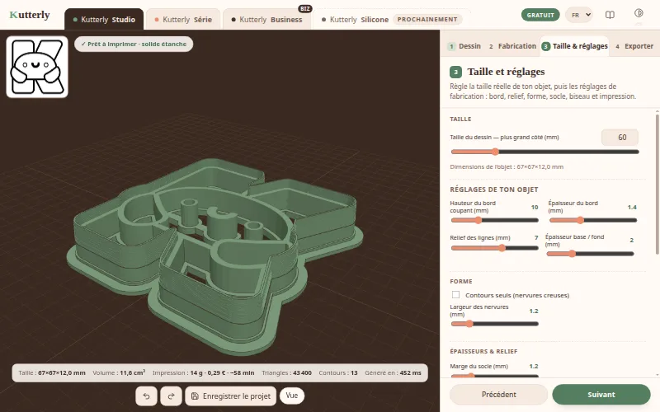Adjust Marge du socle slider
Viewport: 660px width, 412px height.
tap(494, 376)
